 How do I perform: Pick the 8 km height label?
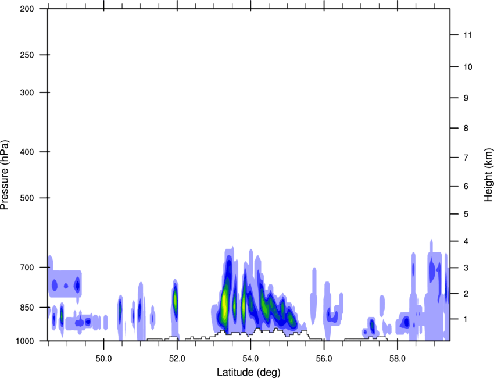pos(466,128)
